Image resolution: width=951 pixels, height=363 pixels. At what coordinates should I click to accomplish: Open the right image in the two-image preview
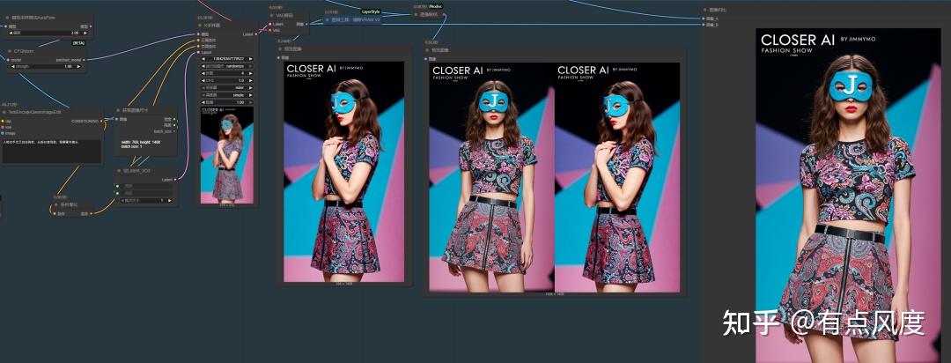(x=616, y=175)
